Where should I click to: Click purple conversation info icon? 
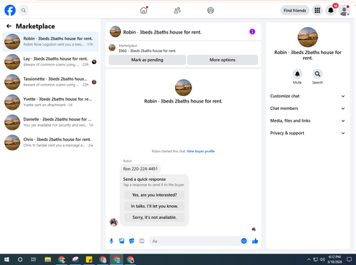252,31
